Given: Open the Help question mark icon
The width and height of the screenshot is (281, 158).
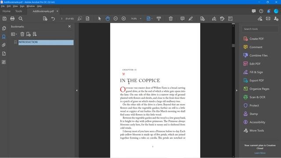Looking at the screenshot, I should point(261,11).
